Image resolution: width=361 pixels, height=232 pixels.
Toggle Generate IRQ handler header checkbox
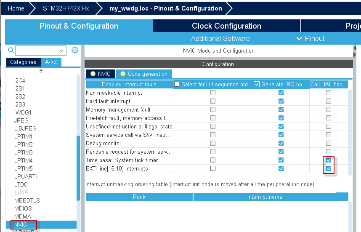pyautogui.click(x=257, y=84)
